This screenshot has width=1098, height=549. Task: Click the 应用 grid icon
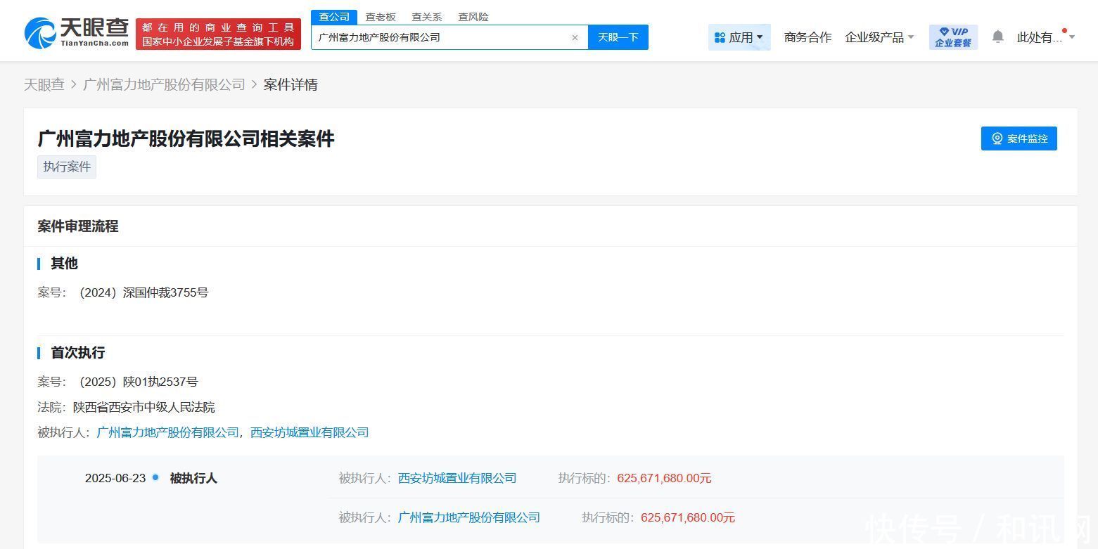(x=720, y=37)
